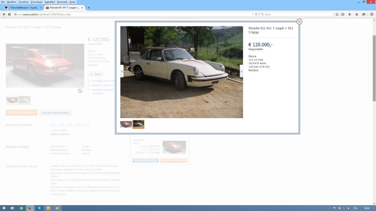This screenshot has height=211, width=376.
Task: Click the ITA language indicator
Action: coord(355,208)
